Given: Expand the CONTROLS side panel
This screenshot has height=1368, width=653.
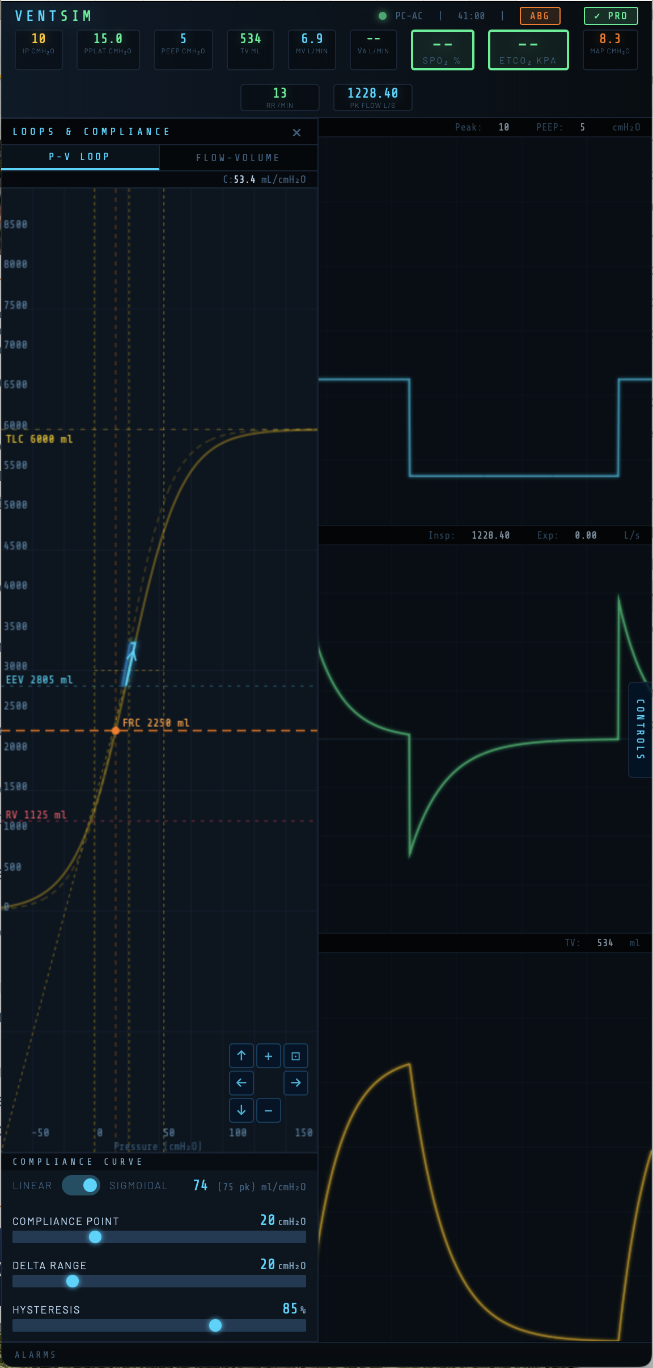Looking at the screenshot, I should point(640,729).
